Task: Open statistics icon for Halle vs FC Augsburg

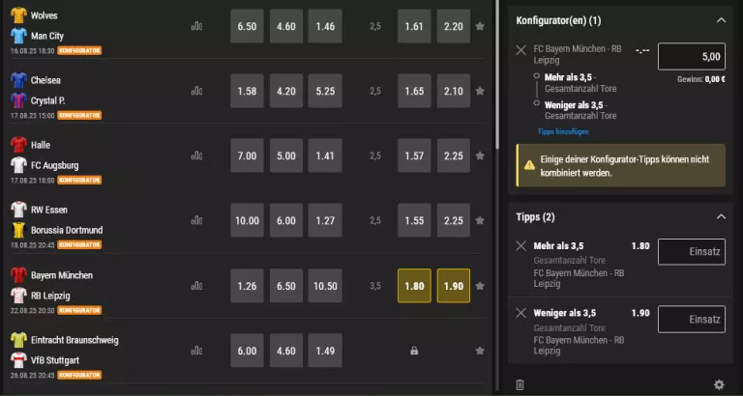Action: click(x=196, y=156)
